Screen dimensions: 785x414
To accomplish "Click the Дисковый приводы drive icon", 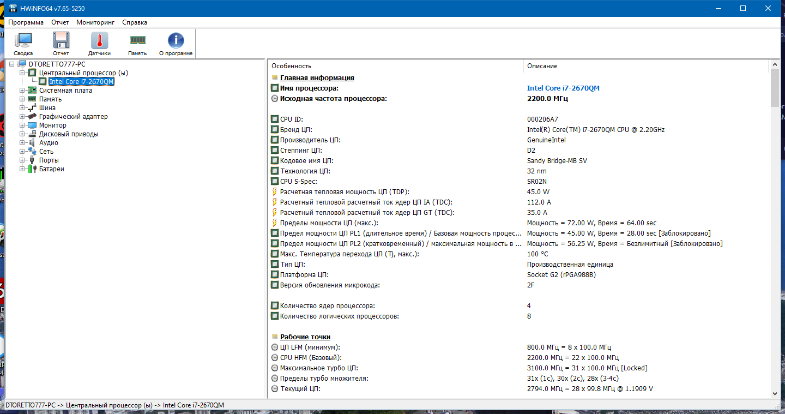I will (x=32, y=134).
